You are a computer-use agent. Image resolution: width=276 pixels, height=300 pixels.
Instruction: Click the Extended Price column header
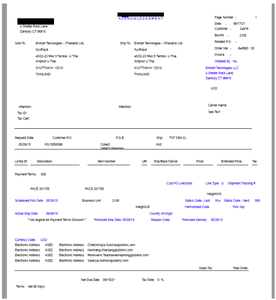231,161
